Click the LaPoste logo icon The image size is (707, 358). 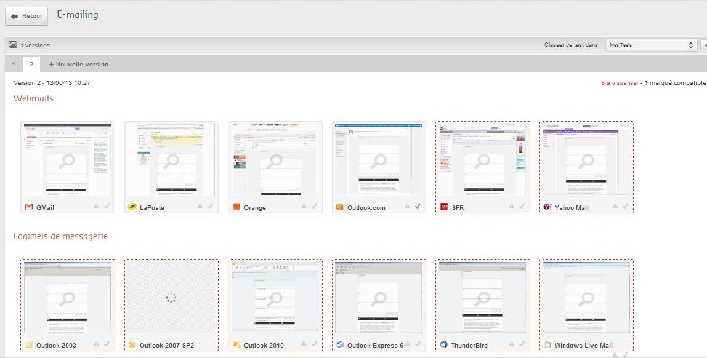click(132, 207)
